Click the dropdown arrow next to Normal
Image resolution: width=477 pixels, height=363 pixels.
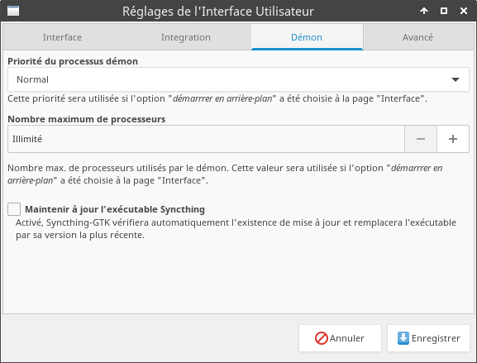coord(456,79)
